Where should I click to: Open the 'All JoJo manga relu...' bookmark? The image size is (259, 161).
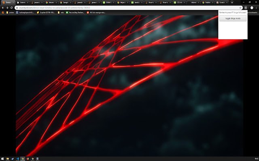(96, 12)
